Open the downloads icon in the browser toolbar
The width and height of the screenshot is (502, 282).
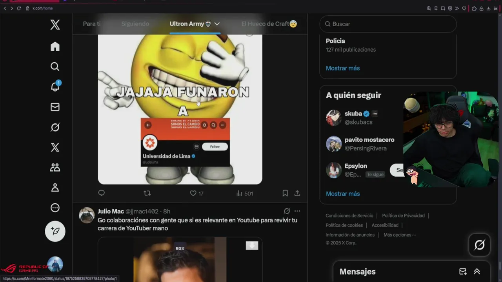488,8
